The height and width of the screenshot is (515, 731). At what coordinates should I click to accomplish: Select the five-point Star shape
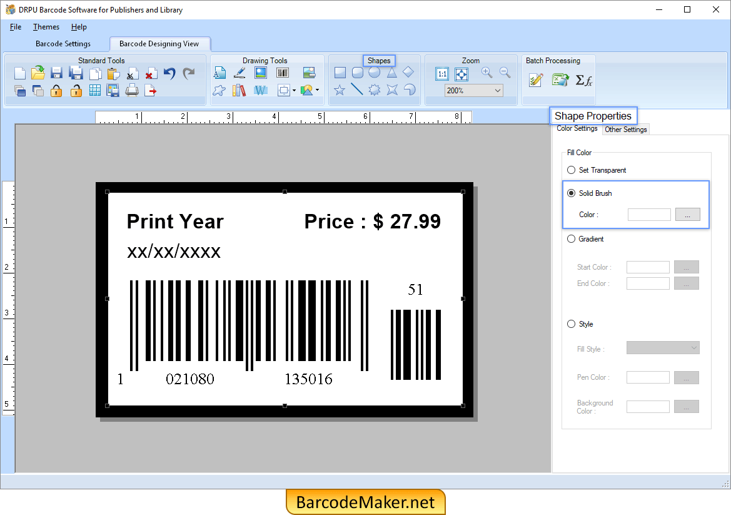click(x=340, y=90)
